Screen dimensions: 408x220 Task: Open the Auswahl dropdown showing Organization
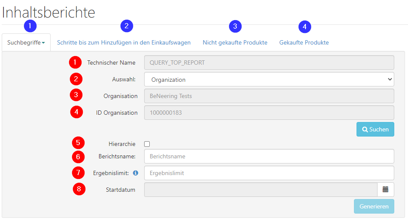click(x=269, y=80)
